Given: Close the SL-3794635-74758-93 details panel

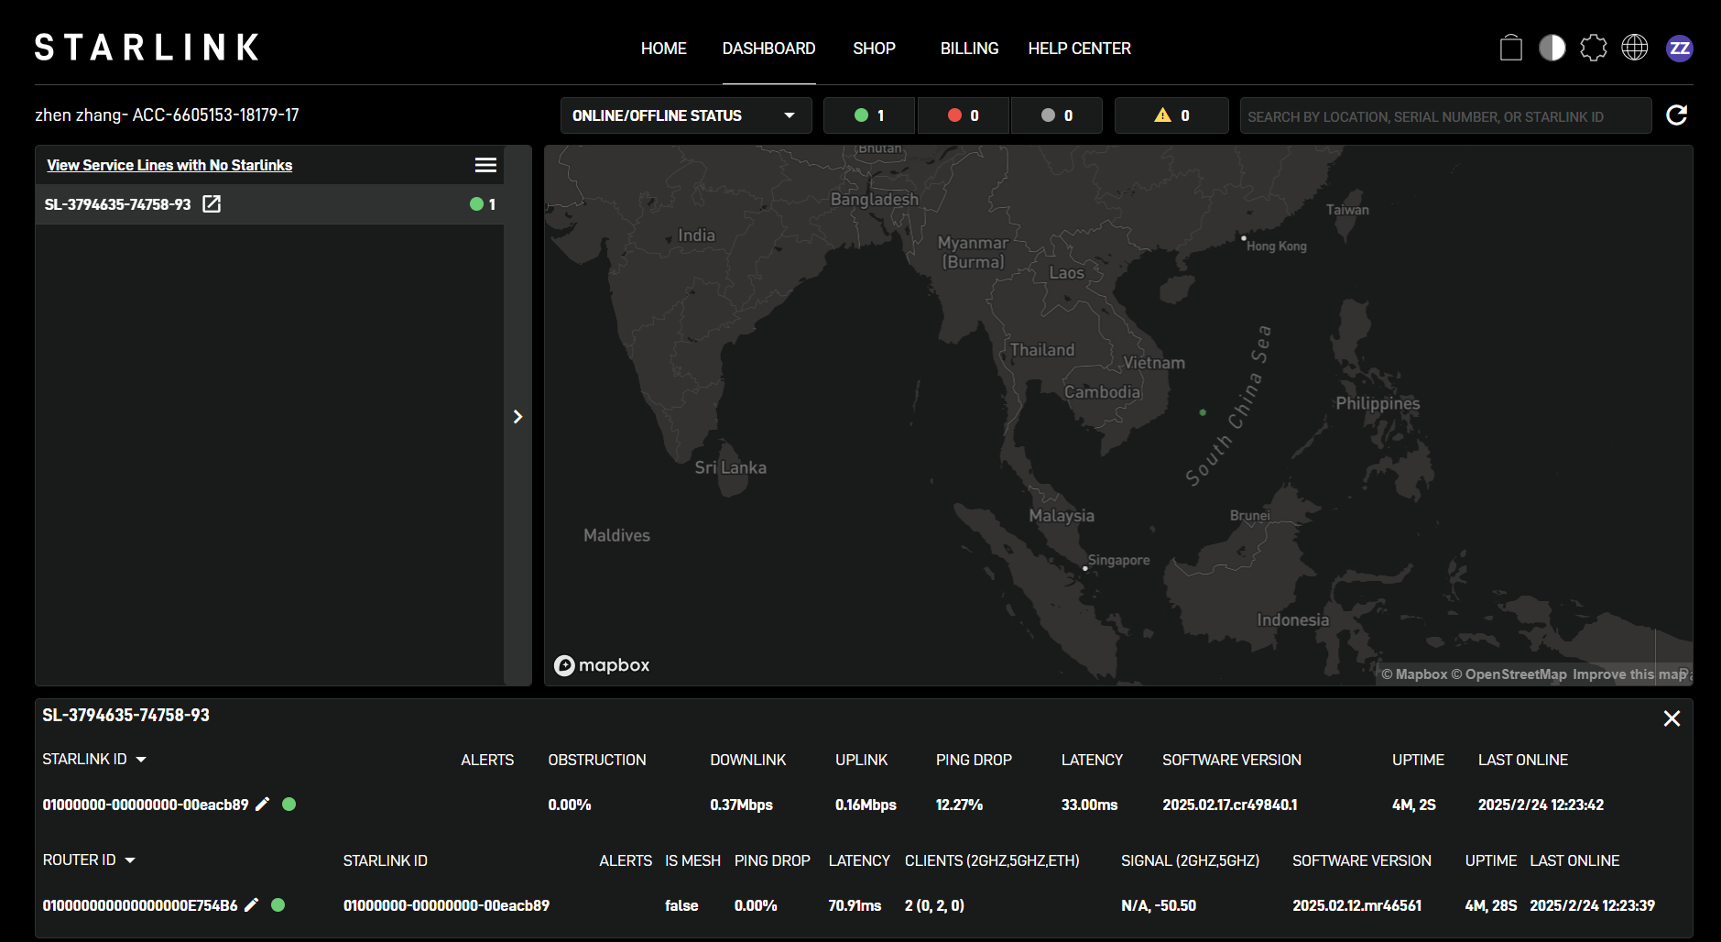Looking at the screenshot, I should (x=1672, y=718).
